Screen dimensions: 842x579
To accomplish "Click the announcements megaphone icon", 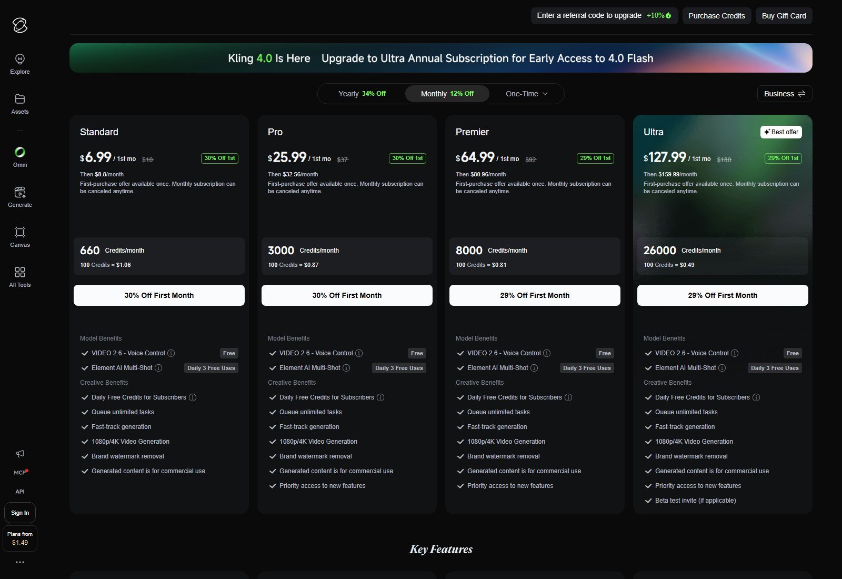I will 20,454.
